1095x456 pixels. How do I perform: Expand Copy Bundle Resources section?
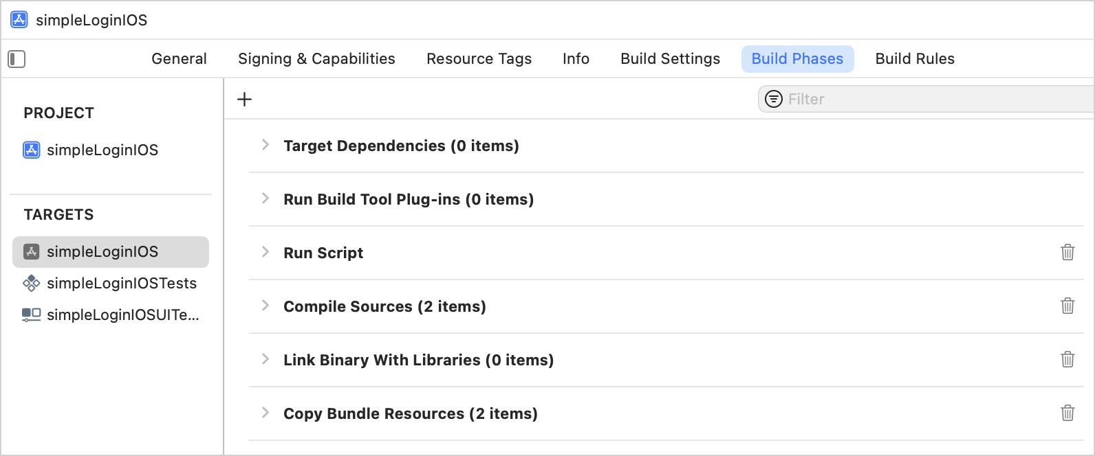coord(265,413)
